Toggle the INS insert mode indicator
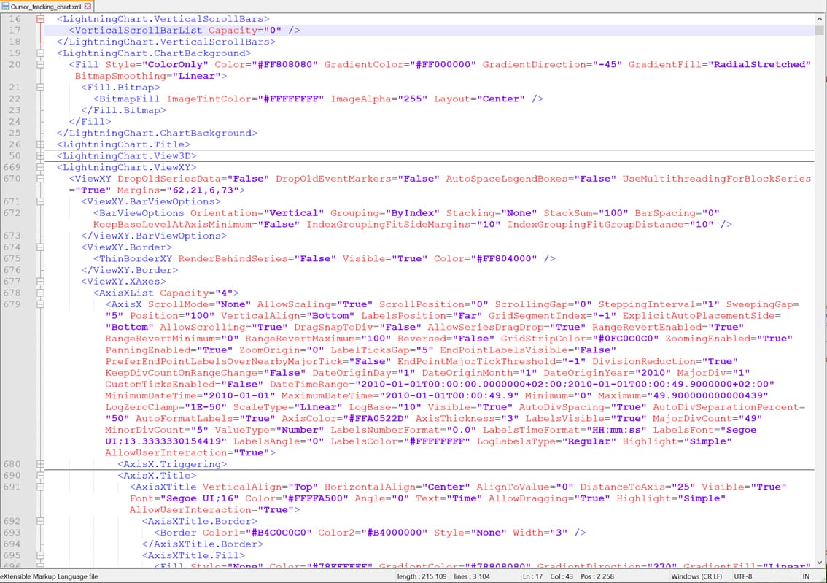The image size is (827, 583). (807, 576)
